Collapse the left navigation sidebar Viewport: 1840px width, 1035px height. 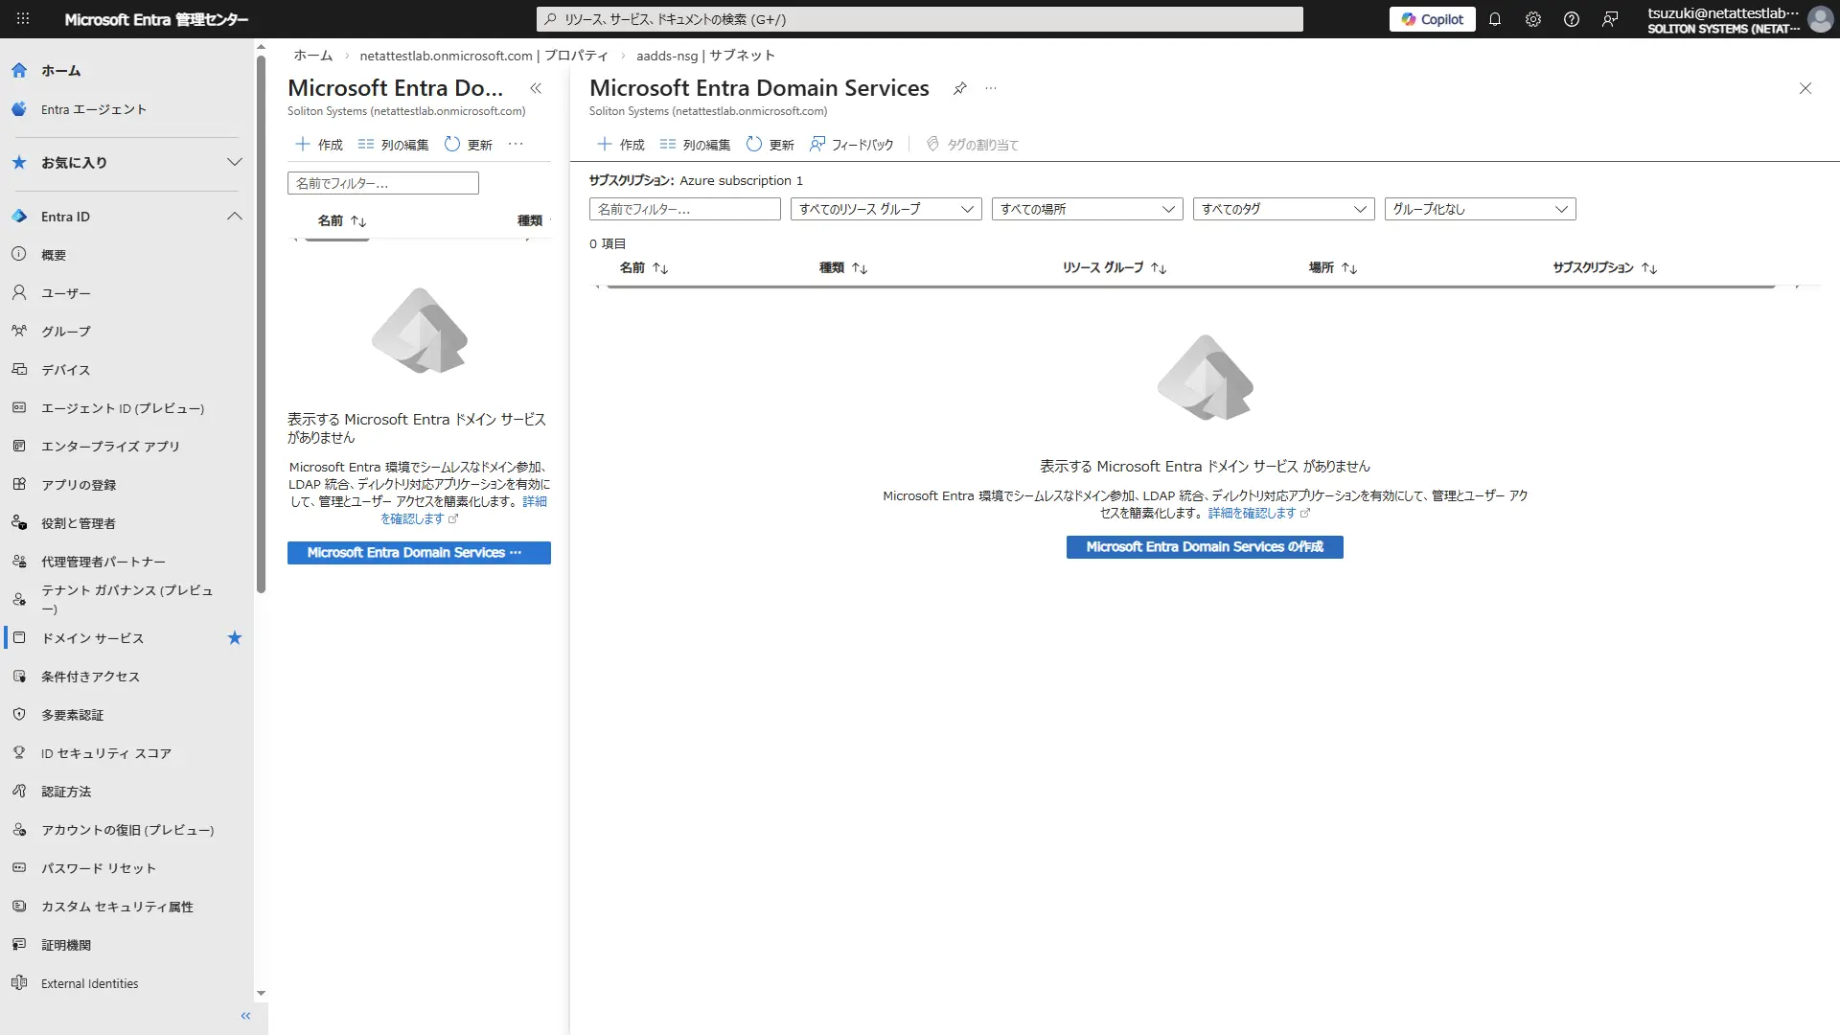[245, 1016]
